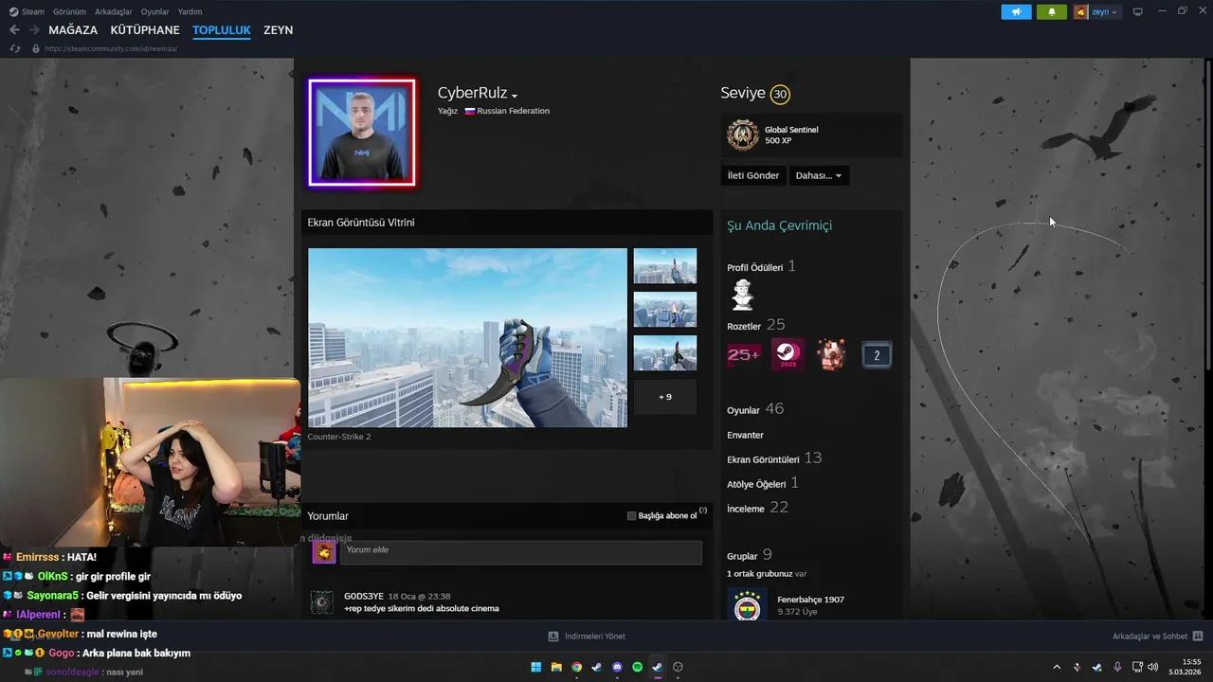Open the Ekran Görüntüleri 13 link
This screenshot has width=1213, height=682.
pyautogui.click(x=774, y=458)
